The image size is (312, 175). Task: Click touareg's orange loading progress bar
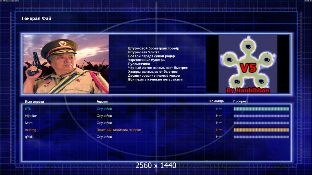pos(261,130)
